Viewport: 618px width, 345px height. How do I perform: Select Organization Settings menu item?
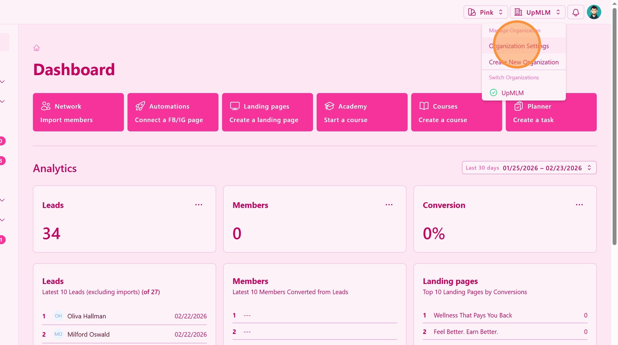(x=519, y=46)
